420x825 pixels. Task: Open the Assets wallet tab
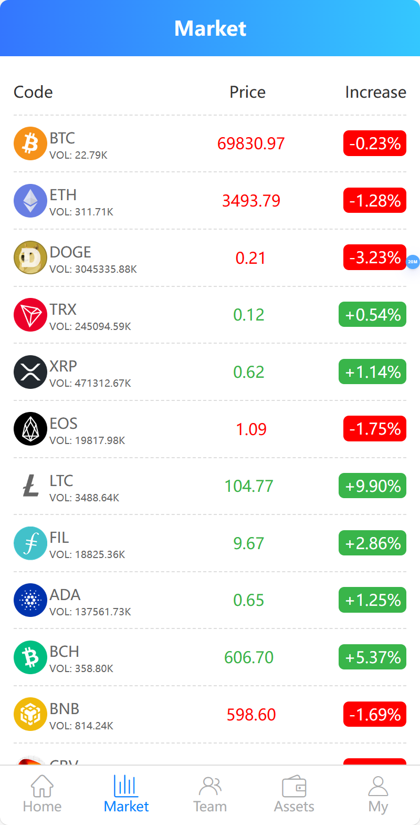294,795
